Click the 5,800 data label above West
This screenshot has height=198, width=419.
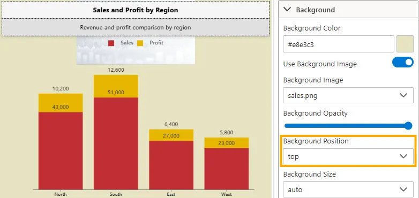[227, 132]
